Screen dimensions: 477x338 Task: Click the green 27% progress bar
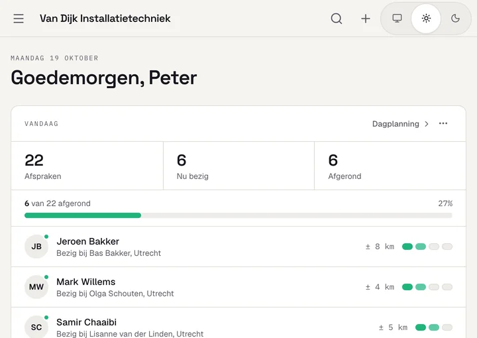tap(238, 215)
